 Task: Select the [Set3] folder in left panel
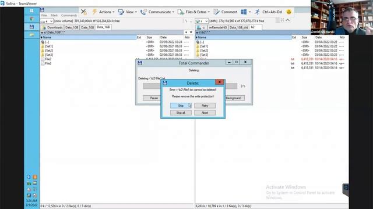pyautogui.click(x=47, y=55)
